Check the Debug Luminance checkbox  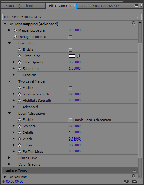pyautogui.click(x=70, y=37)
